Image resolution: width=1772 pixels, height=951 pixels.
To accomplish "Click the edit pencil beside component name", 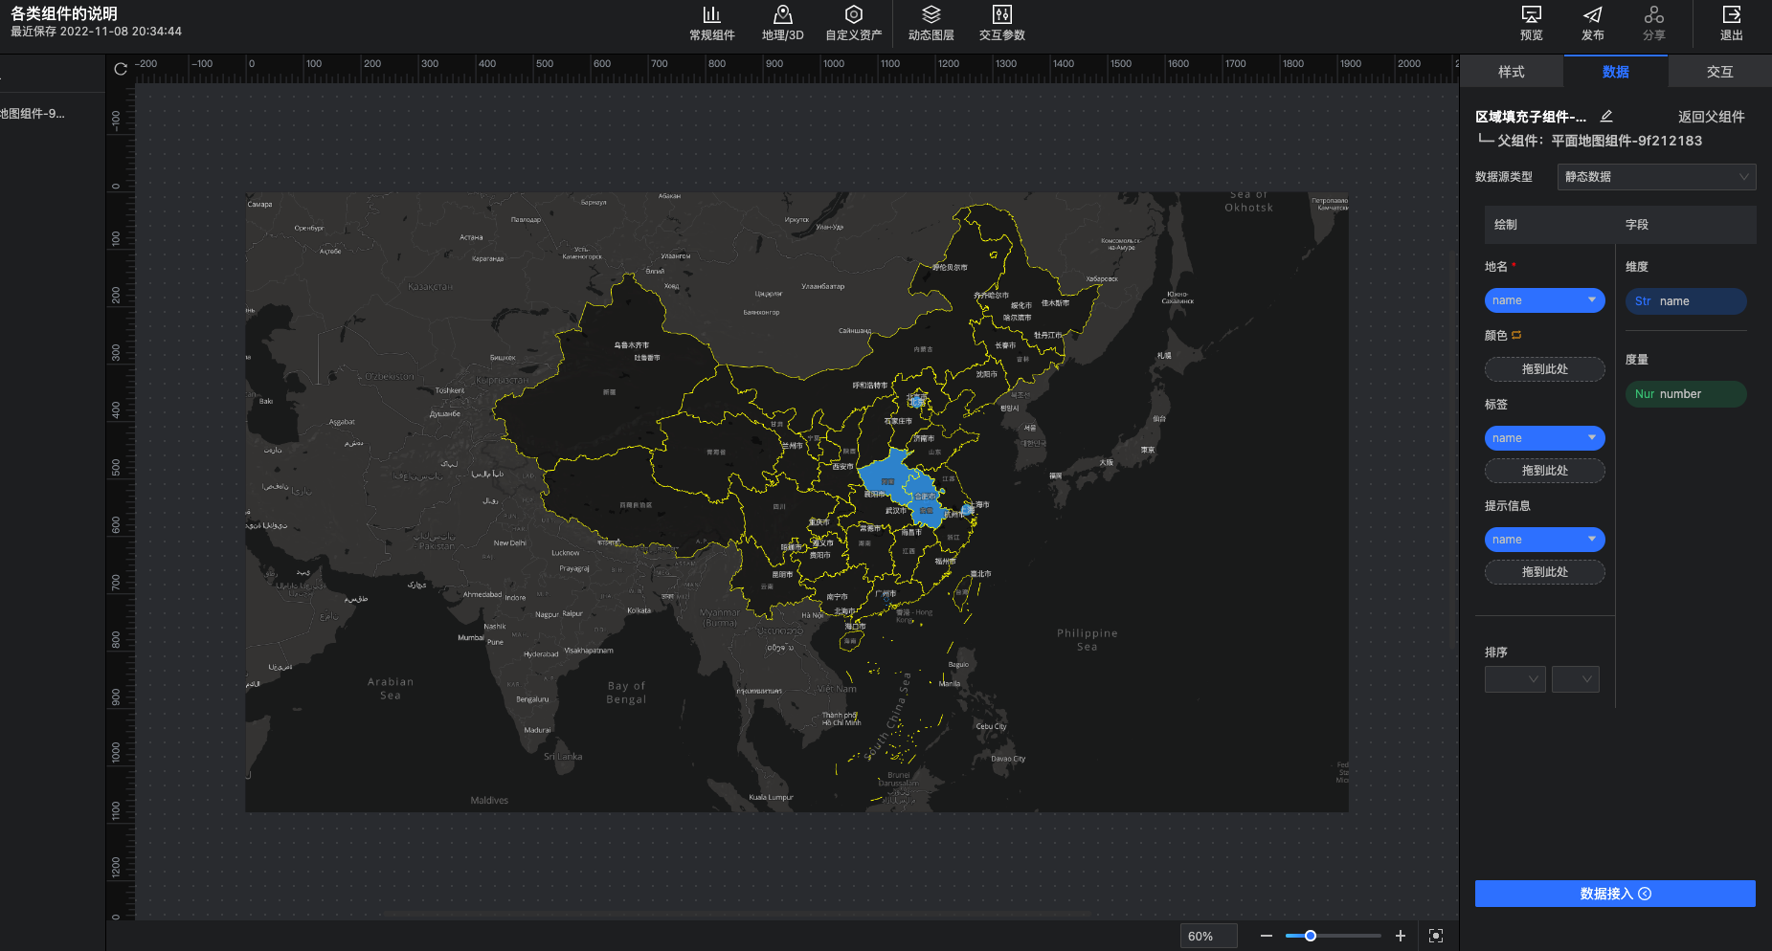I will [x=1606, y=116].
